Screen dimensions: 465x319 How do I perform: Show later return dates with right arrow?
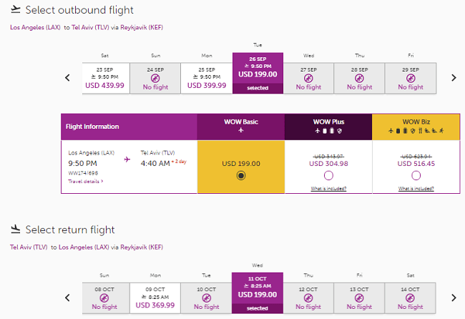coord(454,298)
